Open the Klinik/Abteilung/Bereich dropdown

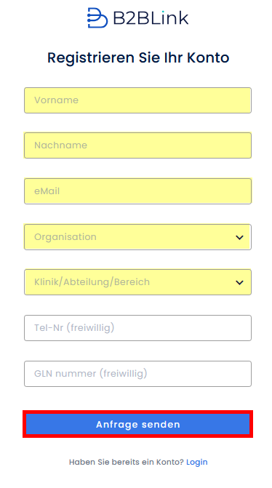point(137,282)
